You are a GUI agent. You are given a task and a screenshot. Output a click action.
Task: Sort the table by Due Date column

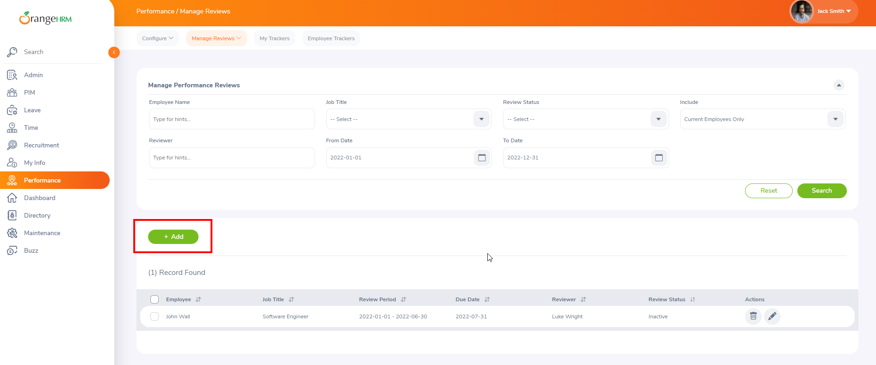487,299
